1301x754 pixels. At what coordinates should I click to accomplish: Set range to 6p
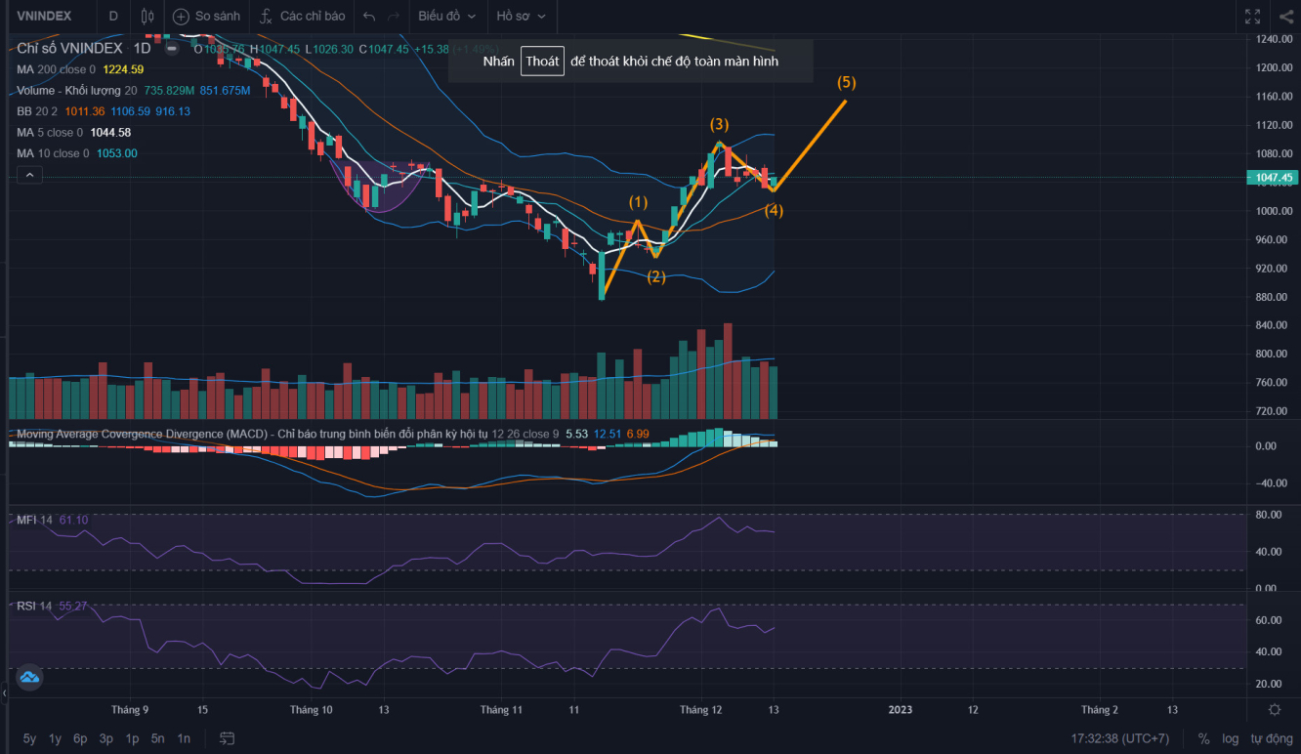[80, 738]
